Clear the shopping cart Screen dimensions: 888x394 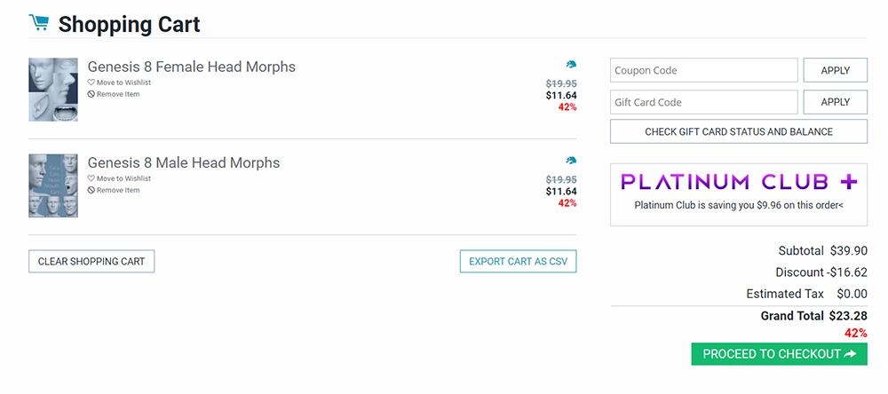(x=91, y=262)
